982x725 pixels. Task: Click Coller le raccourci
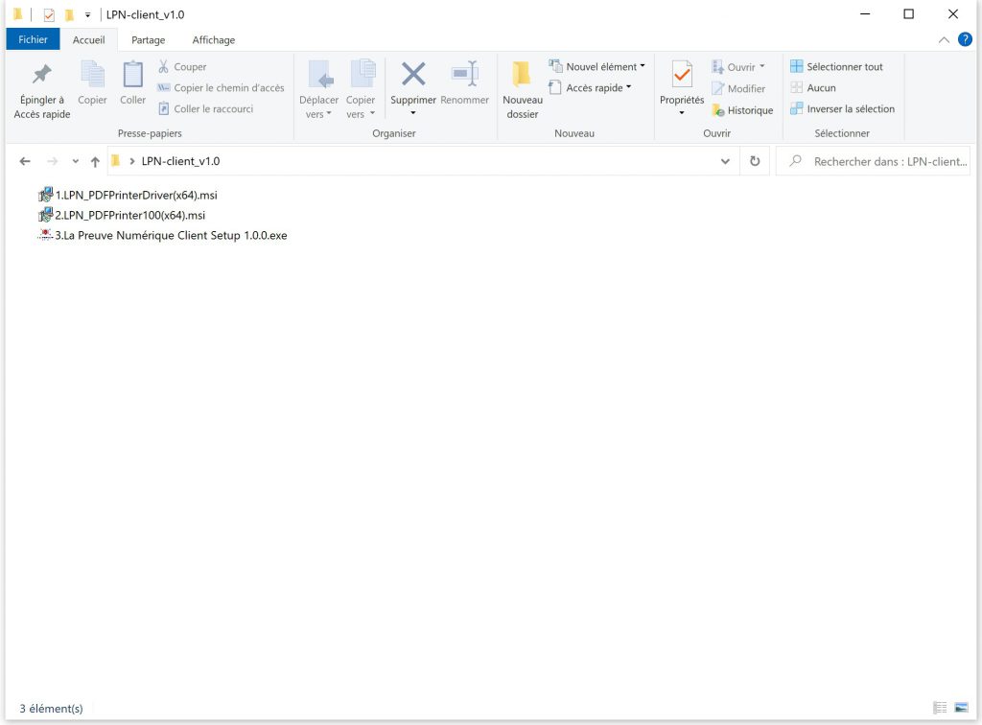206,108
